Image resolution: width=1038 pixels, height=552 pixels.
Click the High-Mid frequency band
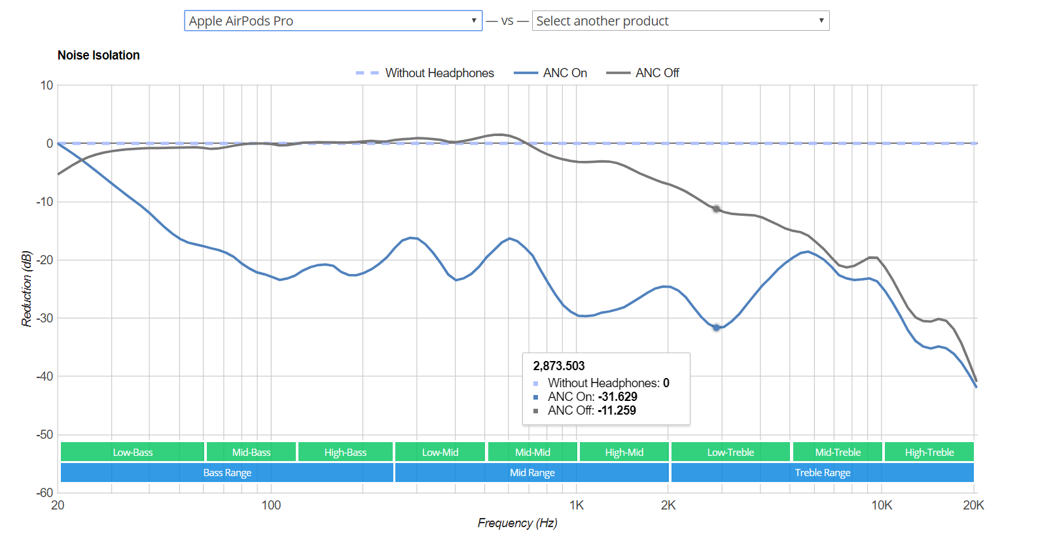(x=624, y=452)
